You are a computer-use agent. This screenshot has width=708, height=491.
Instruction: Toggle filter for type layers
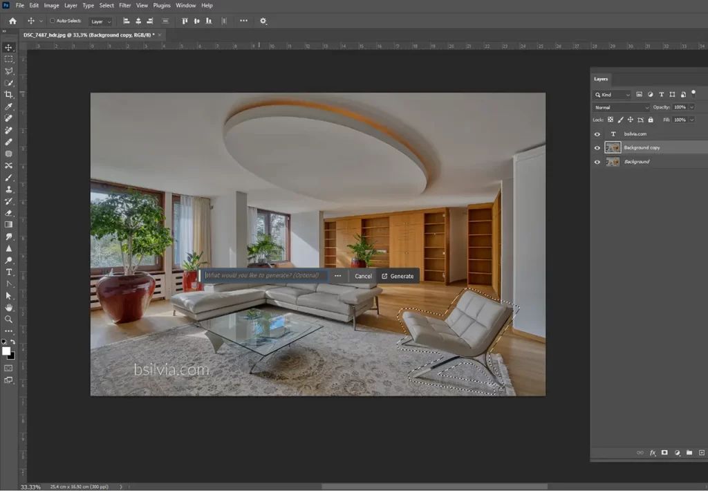point(662,95)
